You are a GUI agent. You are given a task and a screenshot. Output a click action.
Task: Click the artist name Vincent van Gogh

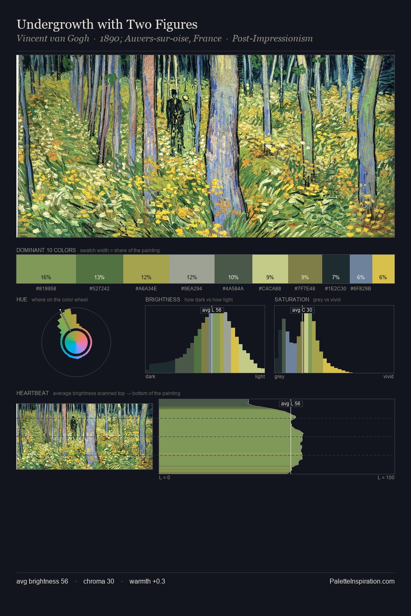(x=53, y=39)
